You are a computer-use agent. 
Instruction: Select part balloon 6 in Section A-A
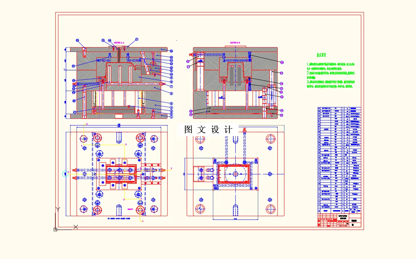click(x=171, y=94)
